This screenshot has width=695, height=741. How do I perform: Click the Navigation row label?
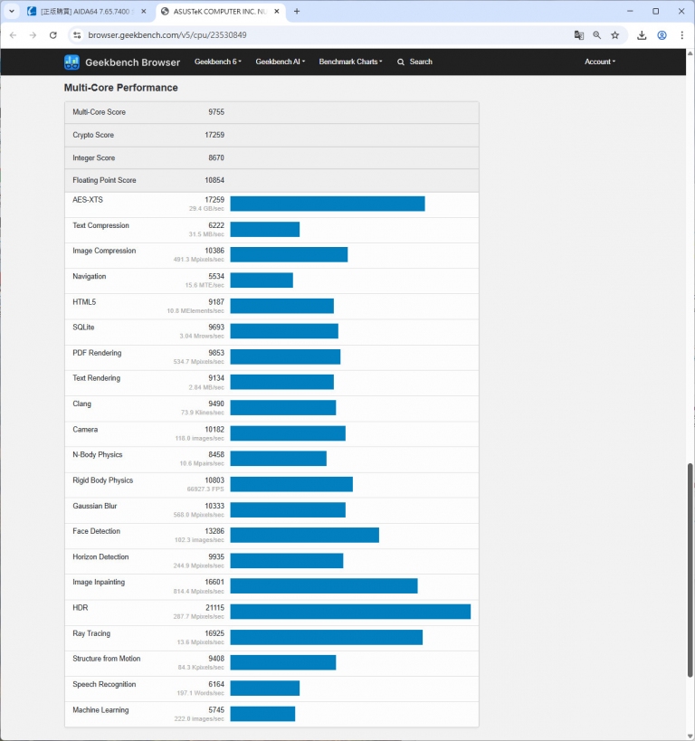coord(90,276)
